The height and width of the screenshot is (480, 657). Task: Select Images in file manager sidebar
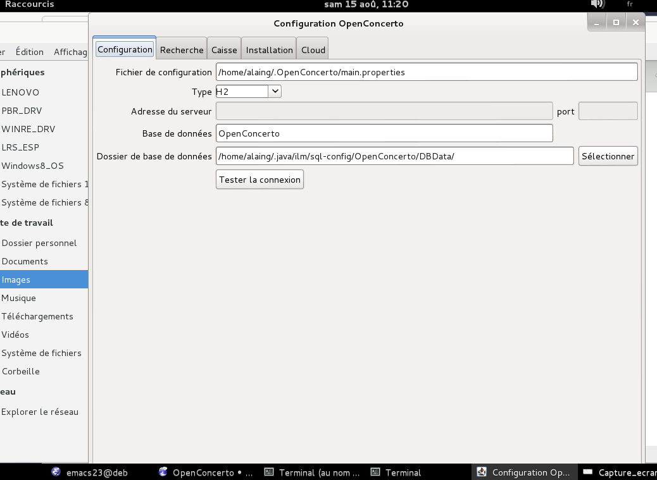44,280
